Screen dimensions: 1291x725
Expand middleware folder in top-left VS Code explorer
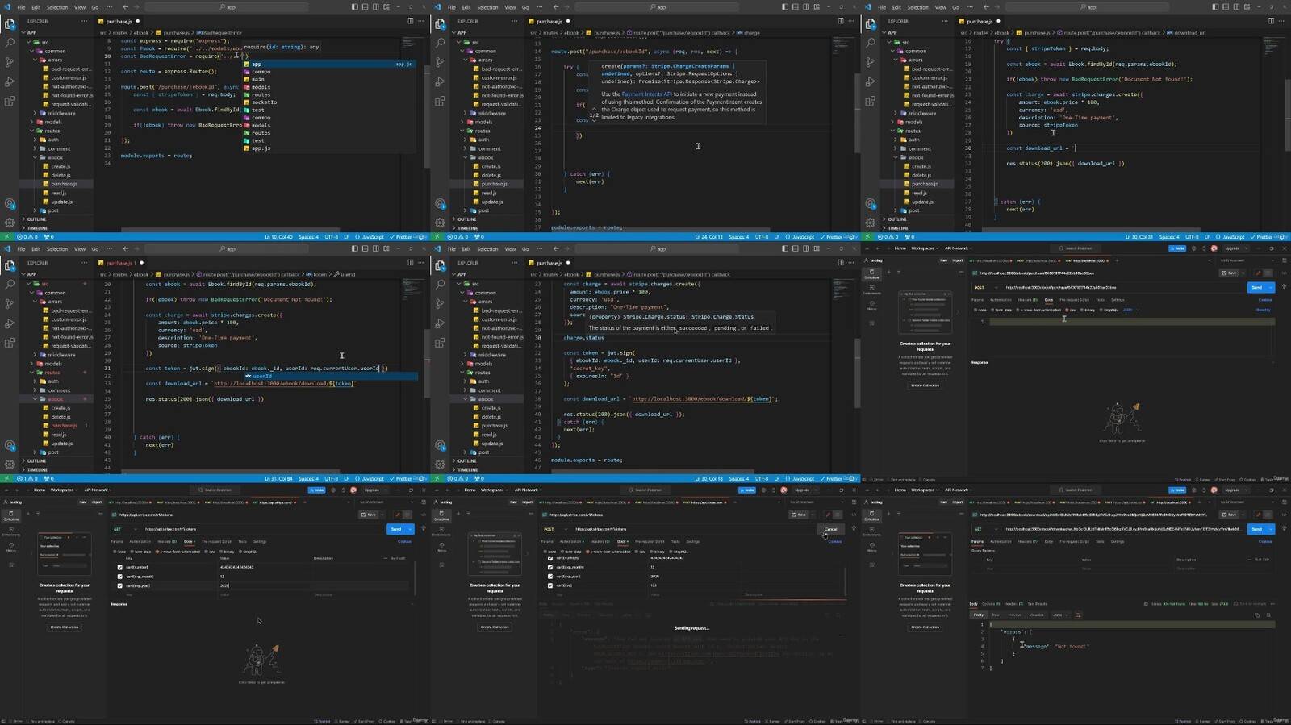(61, 113)
